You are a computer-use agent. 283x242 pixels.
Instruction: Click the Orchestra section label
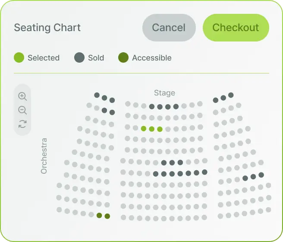click(x=44, y=156)
